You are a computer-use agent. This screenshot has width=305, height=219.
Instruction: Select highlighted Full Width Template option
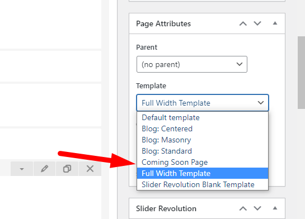tap(203, 173)
